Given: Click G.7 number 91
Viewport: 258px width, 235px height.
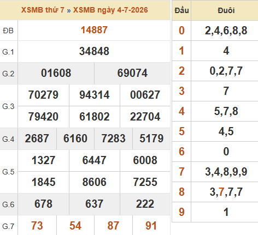Looking at the screenshot, I should click(x=151, y=226).
